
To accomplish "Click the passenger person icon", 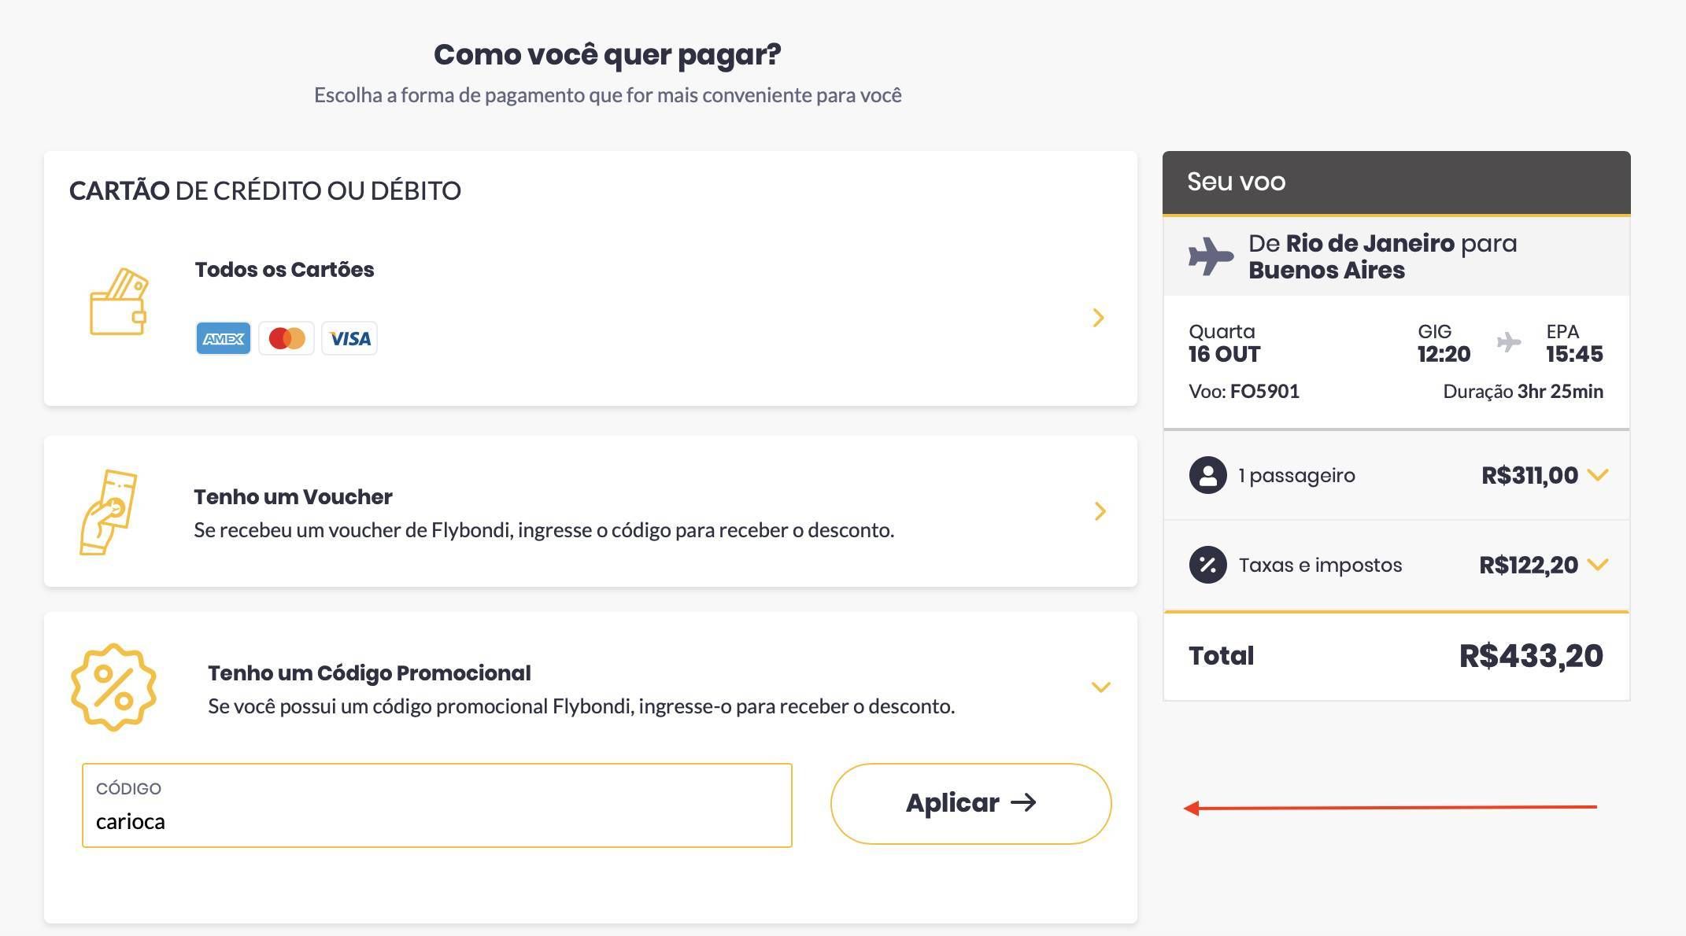I will 1208,475.
